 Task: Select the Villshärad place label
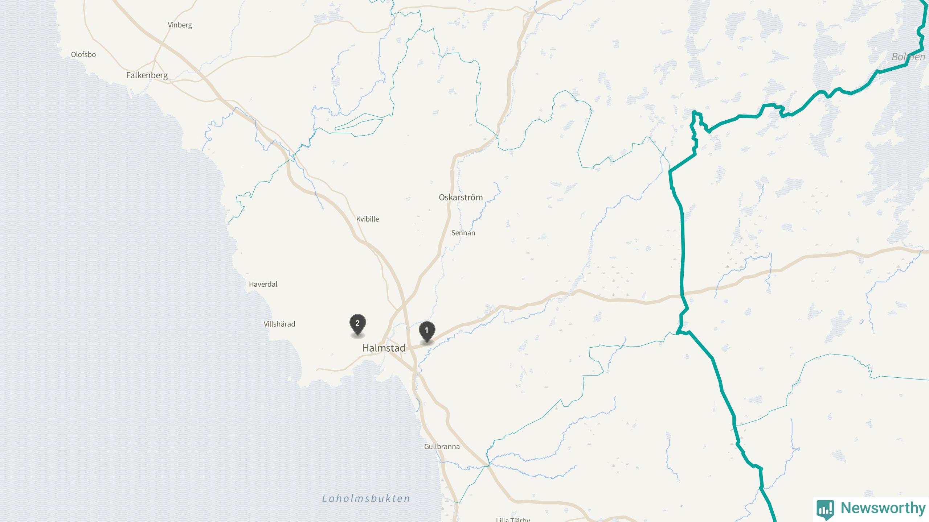[279, 324]
